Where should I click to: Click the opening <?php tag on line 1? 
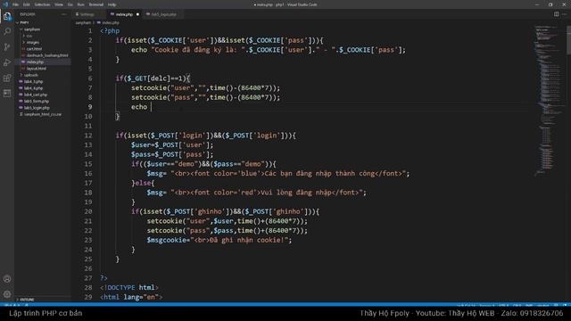(110, 31)
